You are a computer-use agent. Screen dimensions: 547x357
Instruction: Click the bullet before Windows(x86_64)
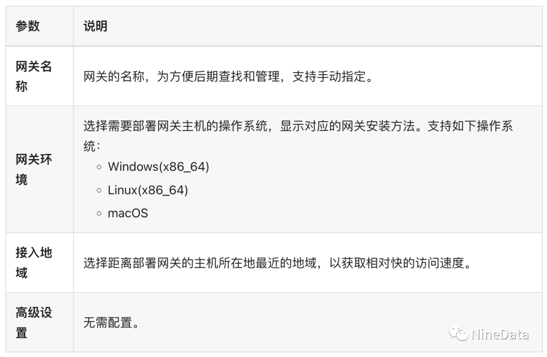[x=99, y=167]
